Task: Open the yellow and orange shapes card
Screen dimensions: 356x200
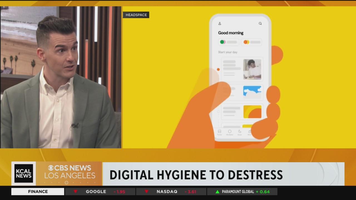Action: click(252, 112)
